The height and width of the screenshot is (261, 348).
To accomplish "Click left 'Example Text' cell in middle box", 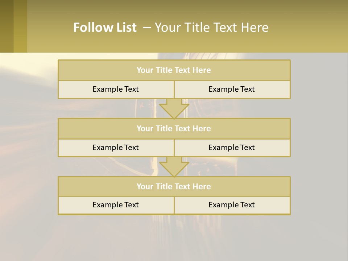I will coord(116,148).
